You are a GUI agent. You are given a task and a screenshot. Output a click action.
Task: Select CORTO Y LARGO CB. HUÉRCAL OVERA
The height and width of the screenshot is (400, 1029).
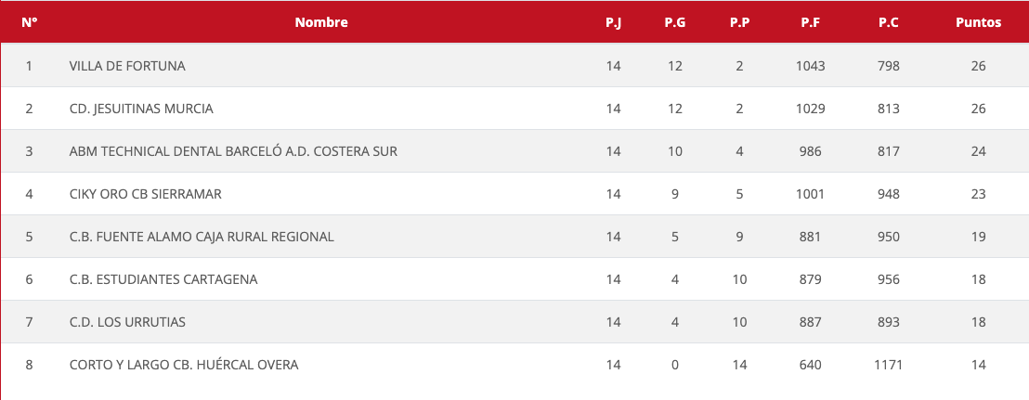point(184,365)
